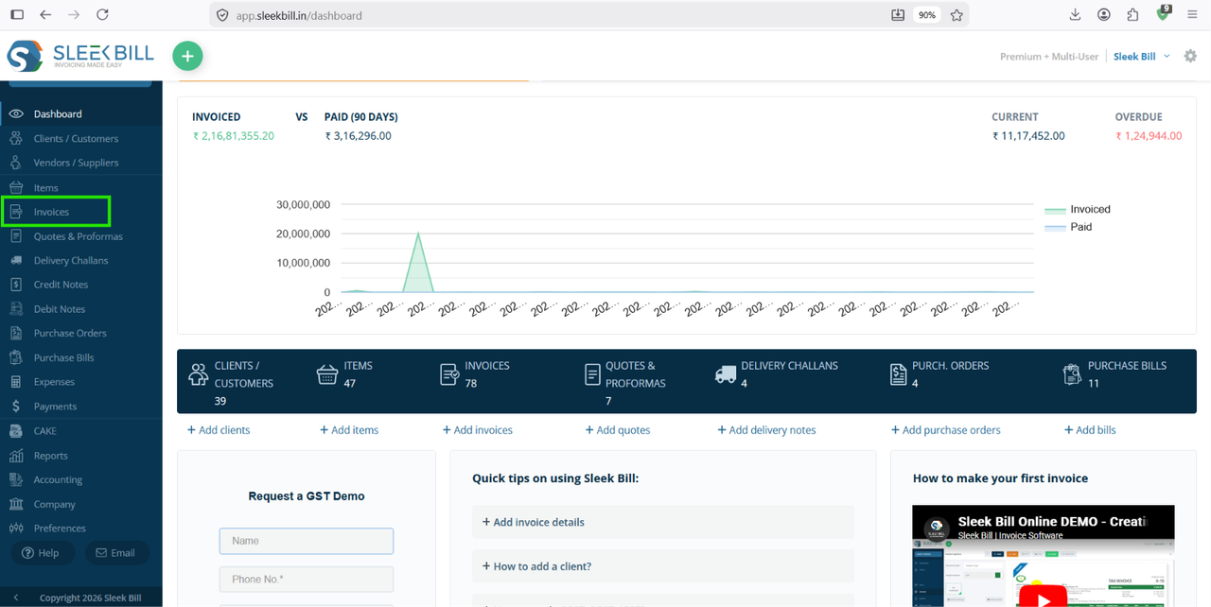The height and width of the screenshot is (607, 1211).
Task: Open Preferences menu item
Action: [60, 529]
